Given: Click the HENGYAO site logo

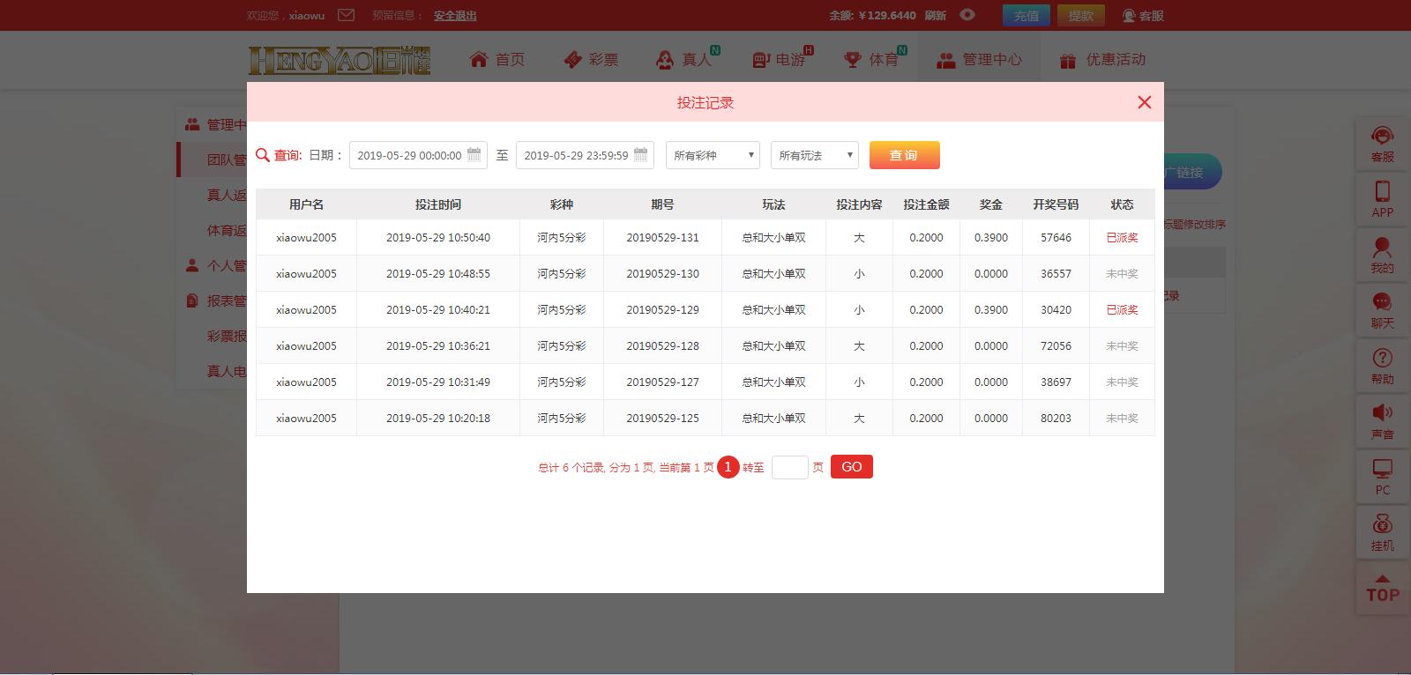Looking at the screenshot, I should 340,60.
